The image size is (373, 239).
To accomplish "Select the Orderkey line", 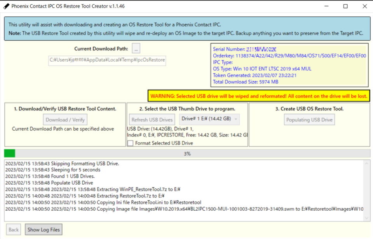I will click(x=289, y=56).
